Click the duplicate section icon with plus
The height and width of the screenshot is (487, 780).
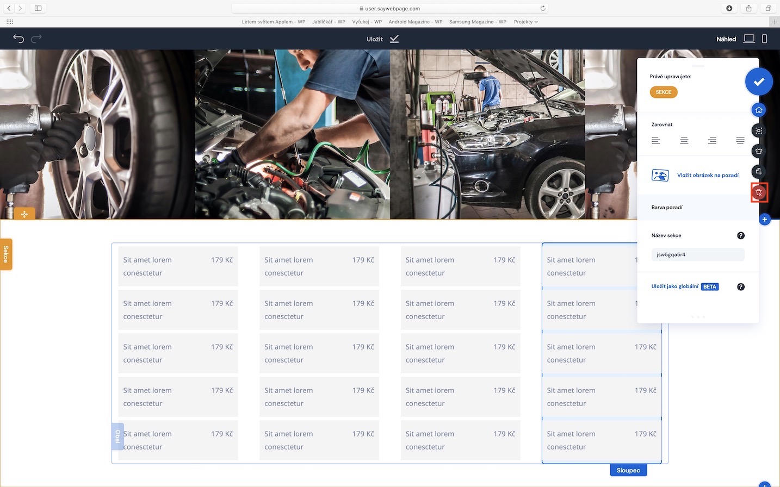pyautogui.click(x=759, y=172)
